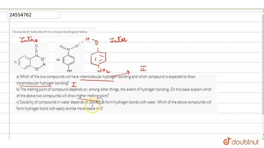
Task: Click the words 'intramolecular hydrogen bonding?'
Action: 43,83
